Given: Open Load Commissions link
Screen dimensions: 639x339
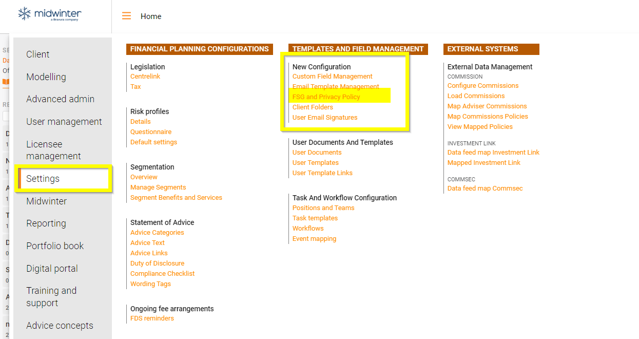Looking at the screenshot, I should tap(476, 96).
